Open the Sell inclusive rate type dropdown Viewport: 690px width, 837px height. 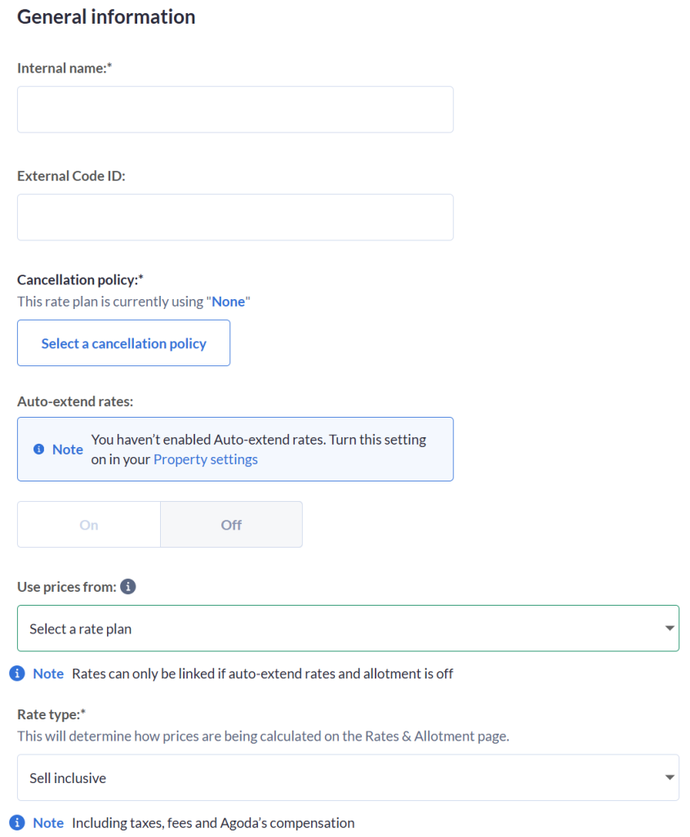[348, 777]
